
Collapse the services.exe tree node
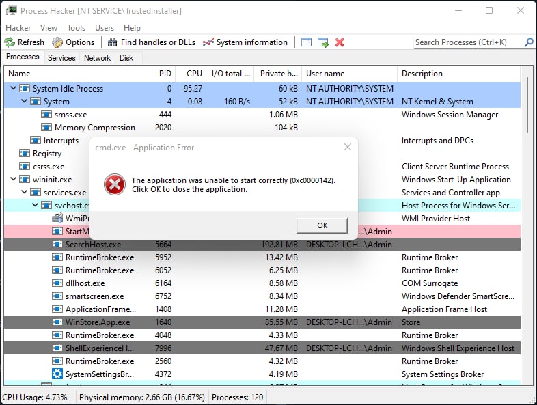click(25, 192)
